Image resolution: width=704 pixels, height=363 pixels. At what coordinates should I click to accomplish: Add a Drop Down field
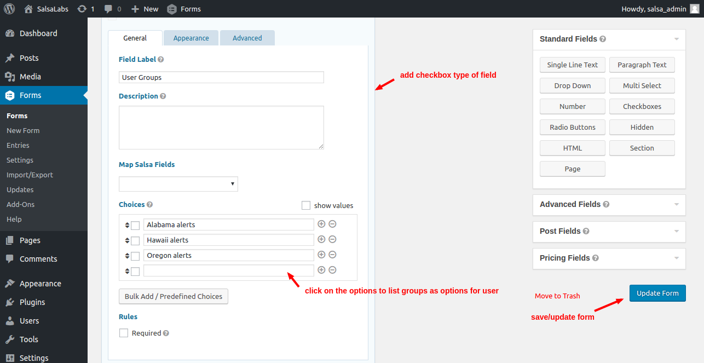point(573,85)
